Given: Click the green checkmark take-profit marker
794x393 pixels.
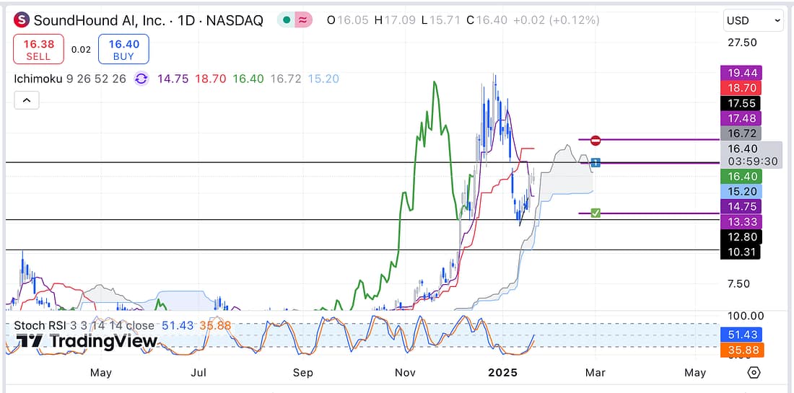Looking at the screenshot, I should [595, 213].
